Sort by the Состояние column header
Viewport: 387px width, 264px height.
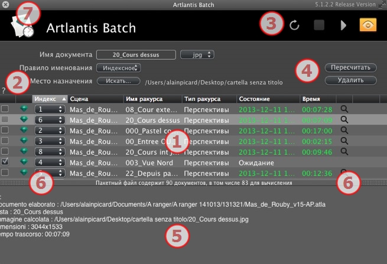point(268,99)
